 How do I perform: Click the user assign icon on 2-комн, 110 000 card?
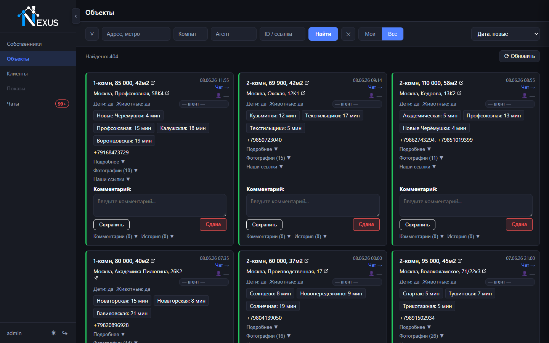525,96
